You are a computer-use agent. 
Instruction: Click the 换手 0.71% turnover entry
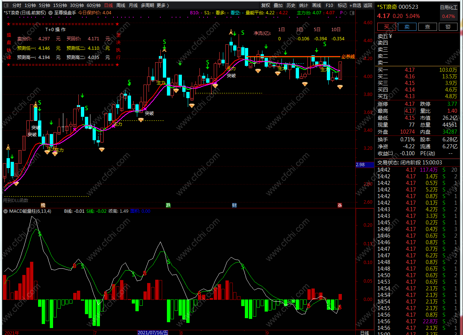pos(396,139)
